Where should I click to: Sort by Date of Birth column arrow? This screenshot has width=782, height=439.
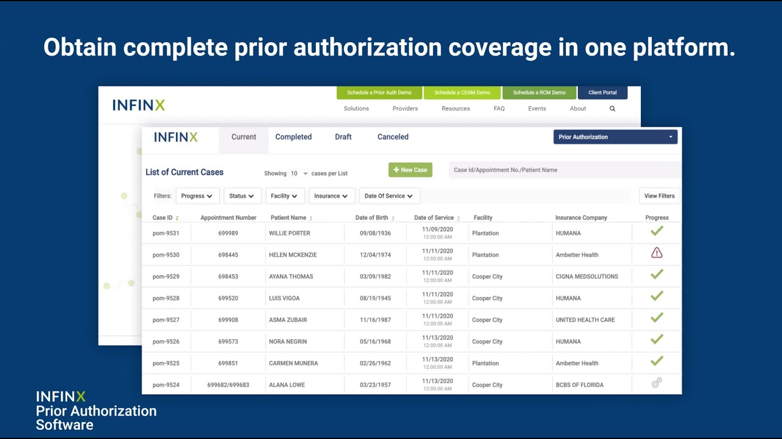(x=393, y=218)
